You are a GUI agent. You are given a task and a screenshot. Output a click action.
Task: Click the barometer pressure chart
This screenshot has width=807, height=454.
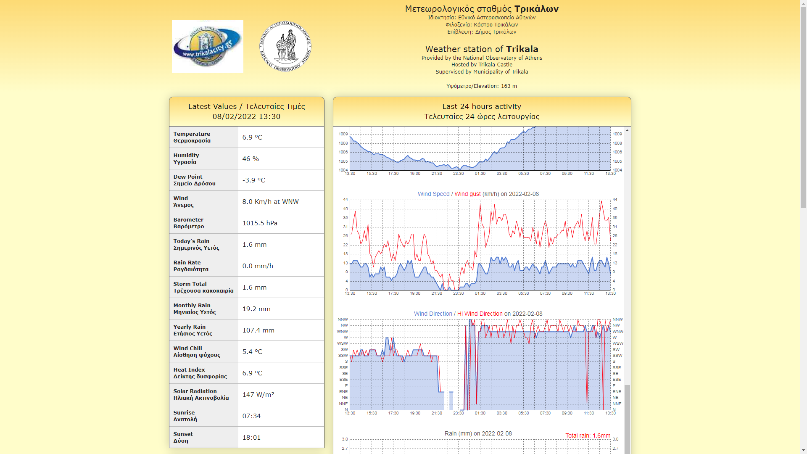tap(480, 149)
